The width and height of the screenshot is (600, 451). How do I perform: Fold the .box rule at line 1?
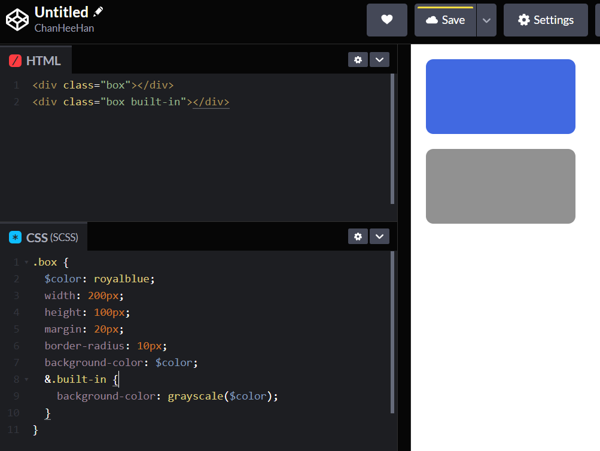[x=26, y=263]
